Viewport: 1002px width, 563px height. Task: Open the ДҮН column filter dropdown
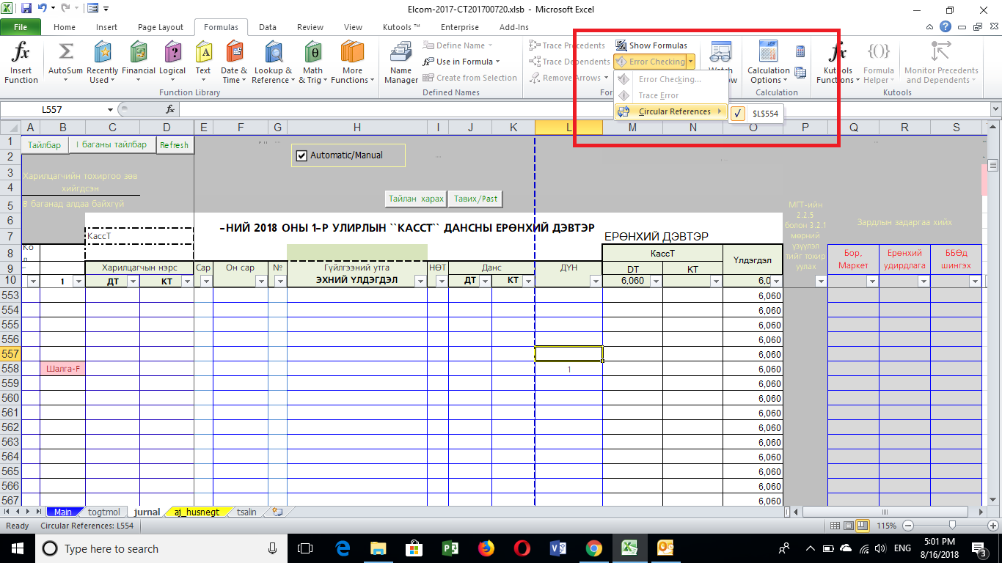tap(594, 281)
